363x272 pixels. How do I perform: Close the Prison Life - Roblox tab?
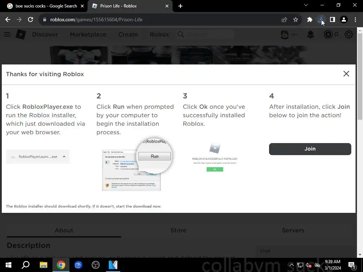click(x=167, y=6)
